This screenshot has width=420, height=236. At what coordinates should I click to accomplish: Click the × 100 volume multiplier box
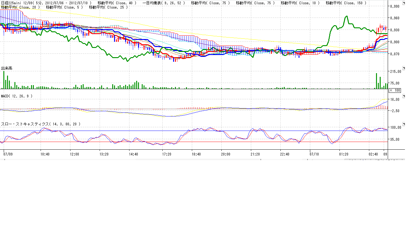[x=394, y=90]
